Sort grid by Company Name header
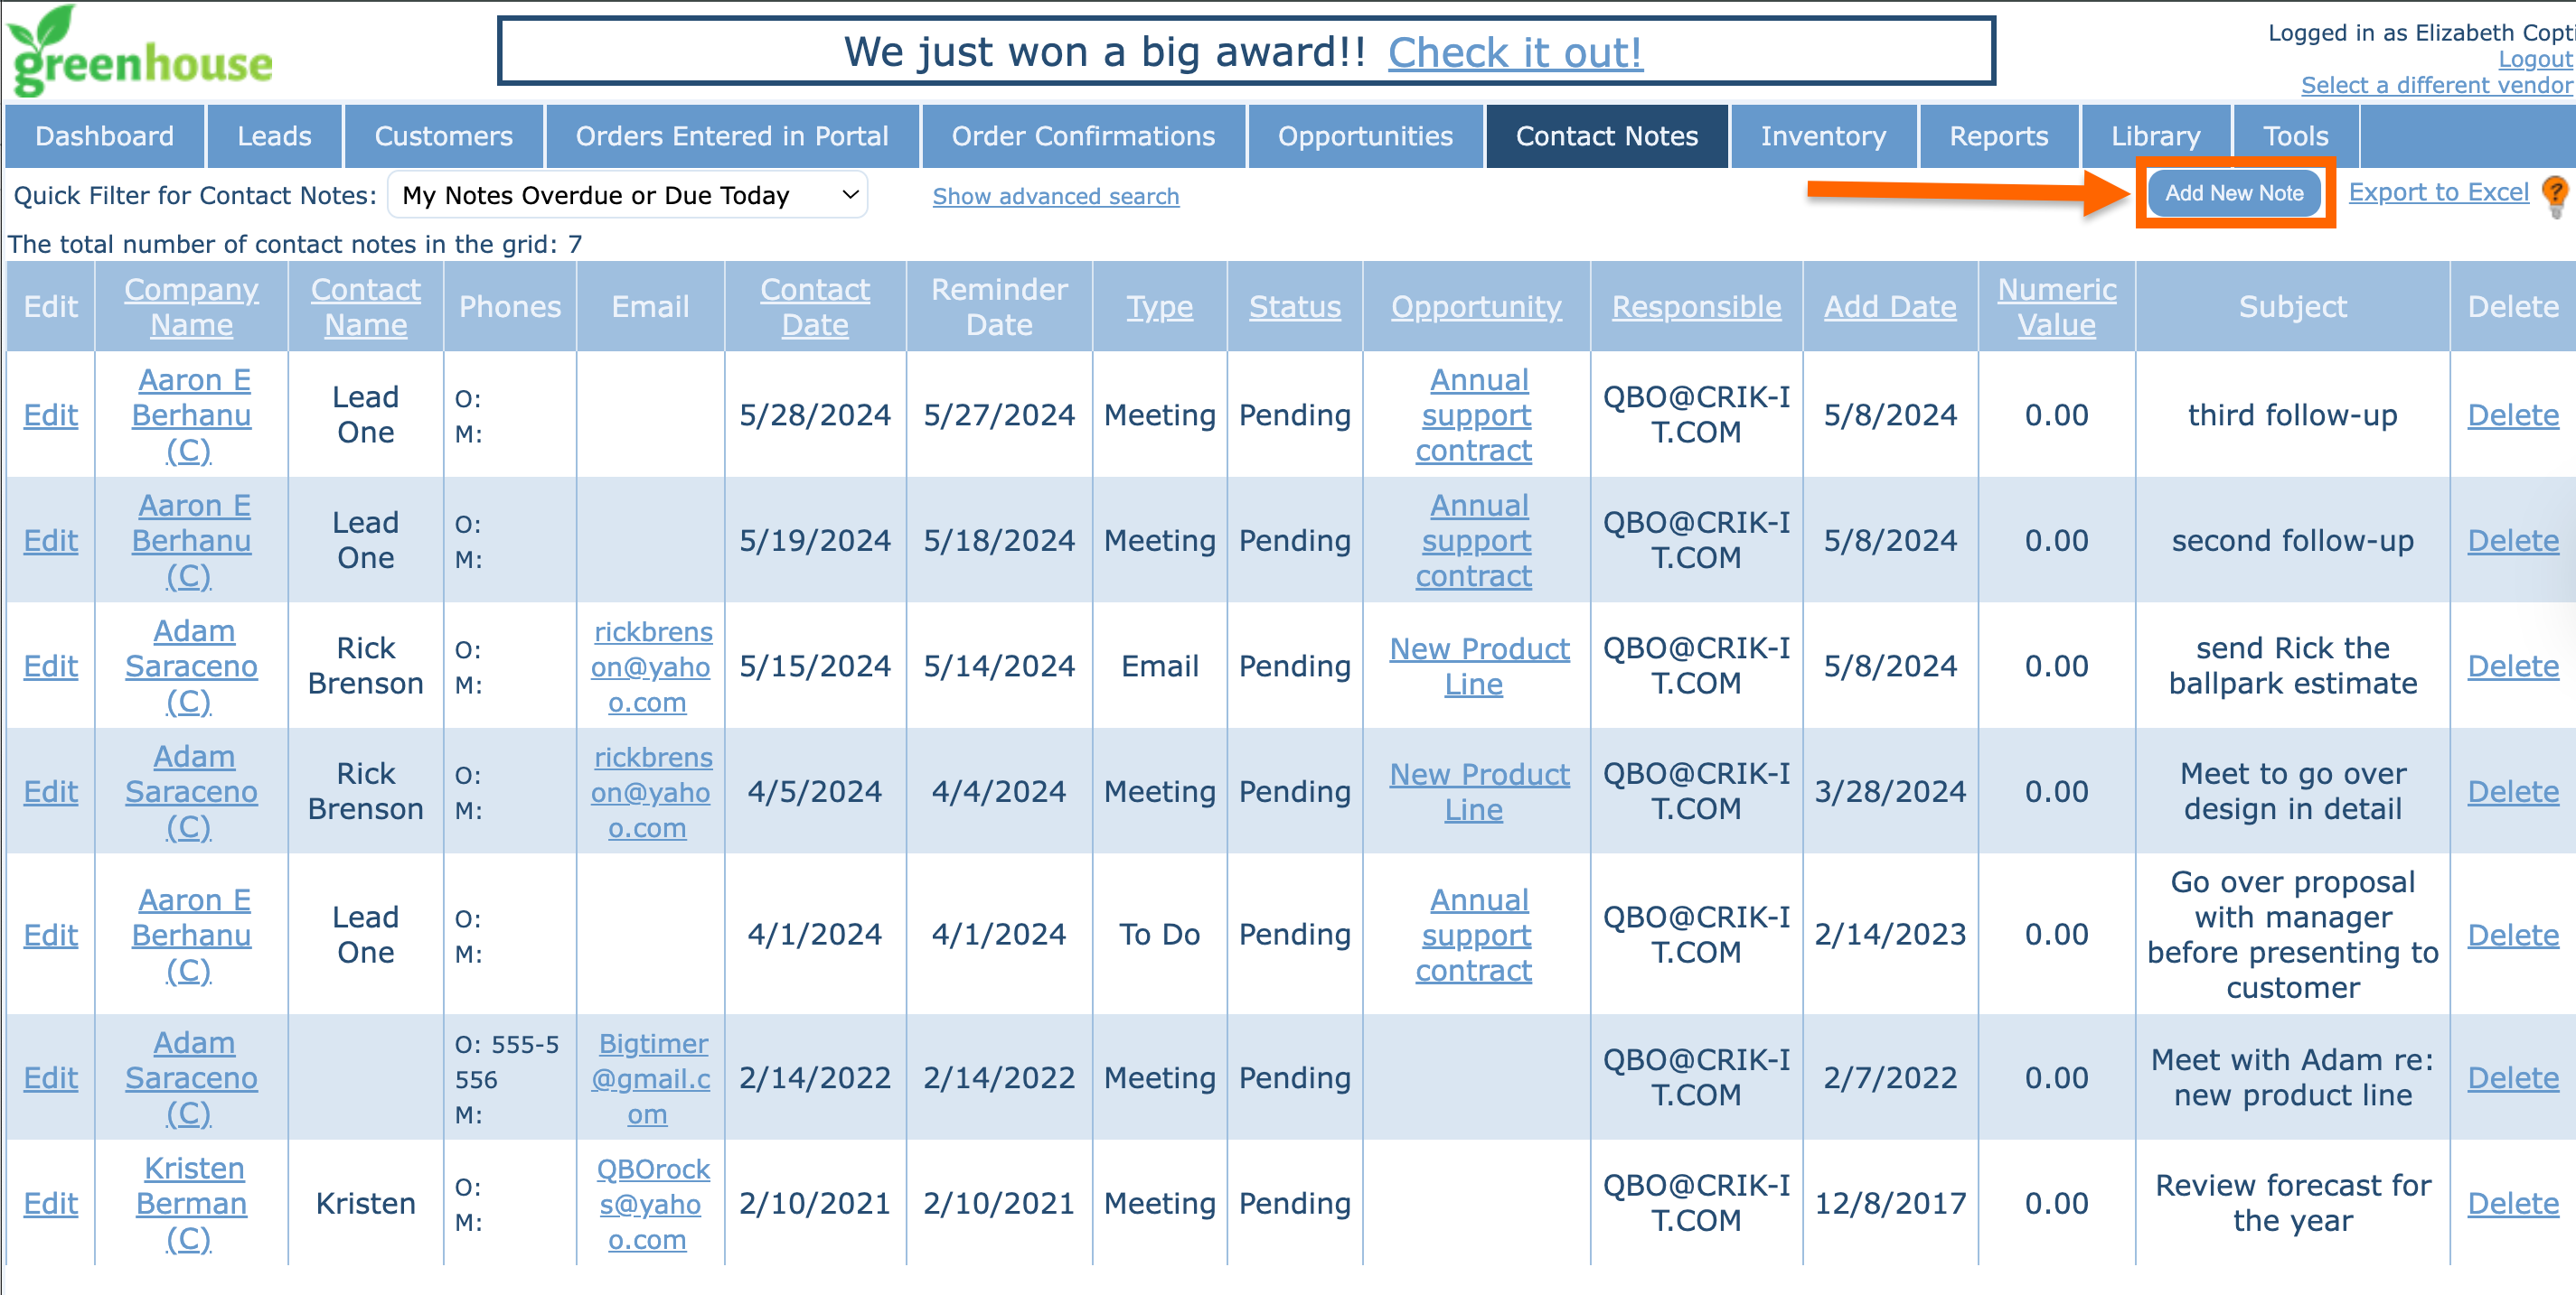Image resolution: width=2576 pixels, height=1295 pixels. [191, 307]
